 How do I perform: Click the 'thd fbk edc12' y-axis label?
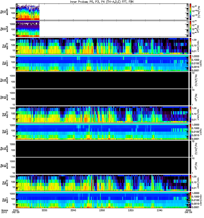pos(5,114)
